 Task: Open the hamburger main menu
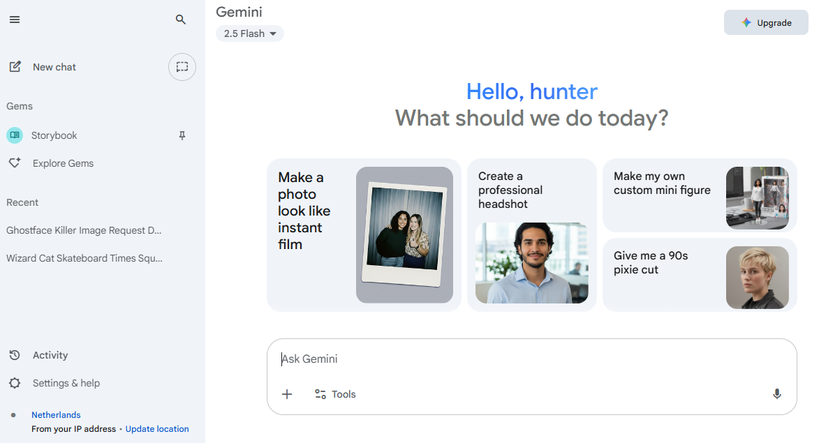[15, 20]
